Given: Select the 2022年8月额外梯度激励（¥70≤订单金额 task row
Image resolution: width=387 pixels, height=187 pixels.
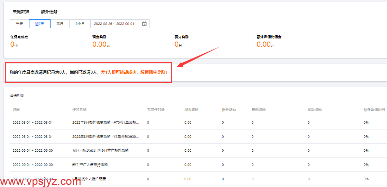Looking at the screenshot, I should pyautogui.click(x=106, y=123).
